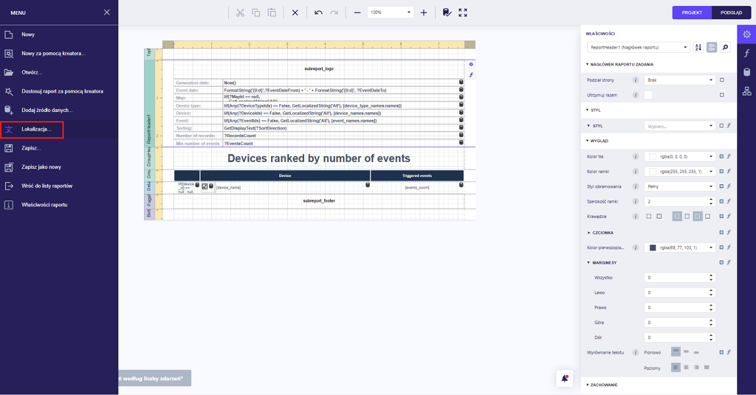Open the Field List database icon in sidebar
The width and height of the screenshot is (756, 395).
tap(747, 72)
